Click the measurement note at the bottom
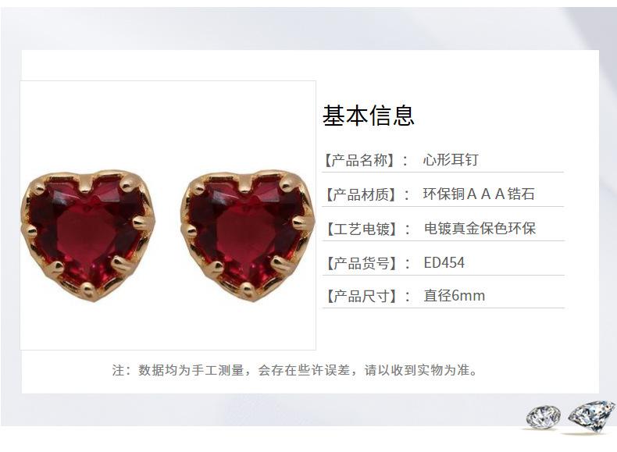617x452 pixels. tap(295, 370)
